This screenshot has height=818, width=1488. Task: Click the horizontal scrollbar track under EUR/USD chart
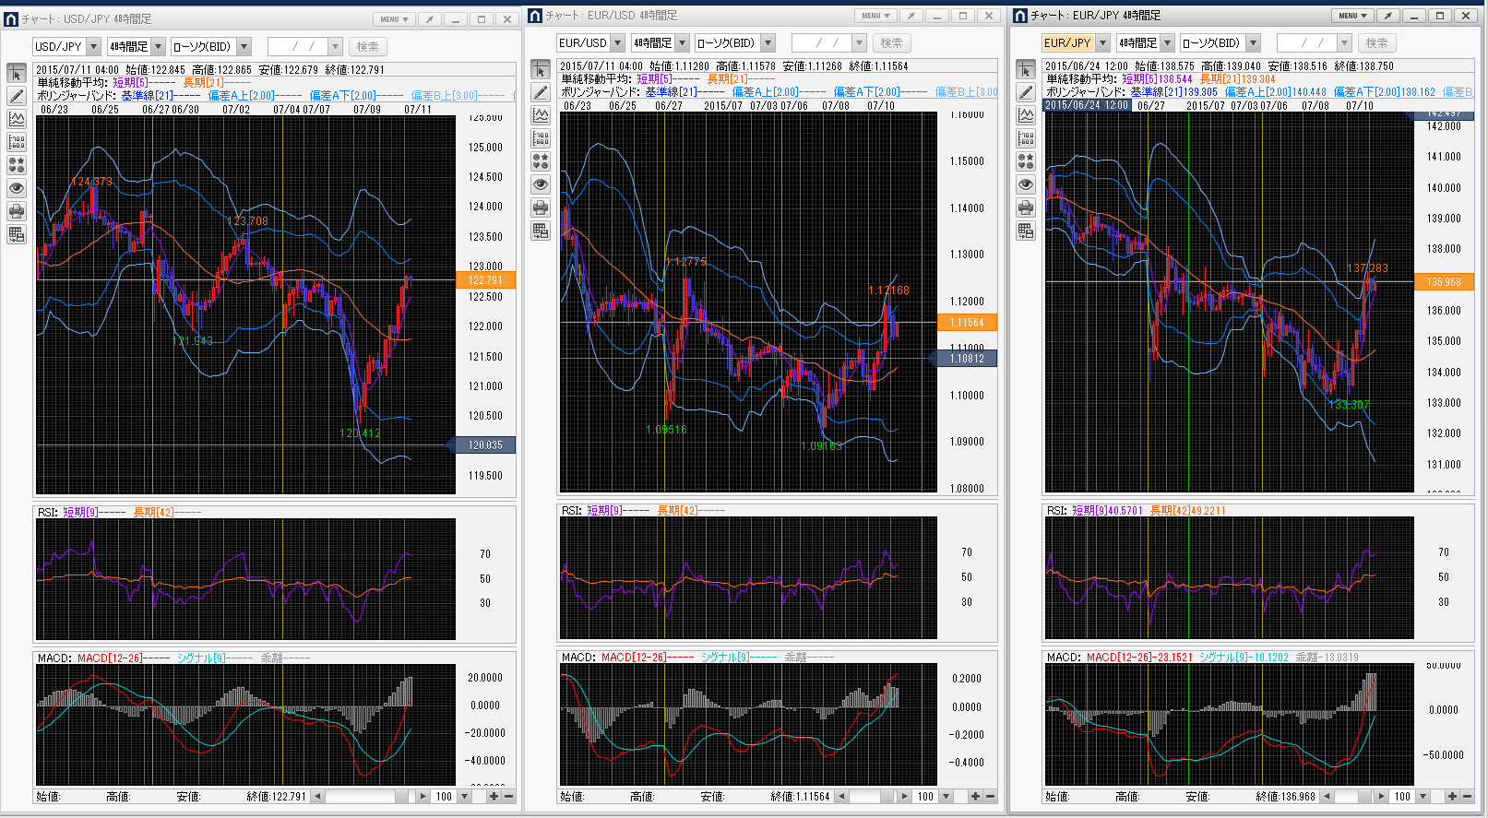click(867, 797)
